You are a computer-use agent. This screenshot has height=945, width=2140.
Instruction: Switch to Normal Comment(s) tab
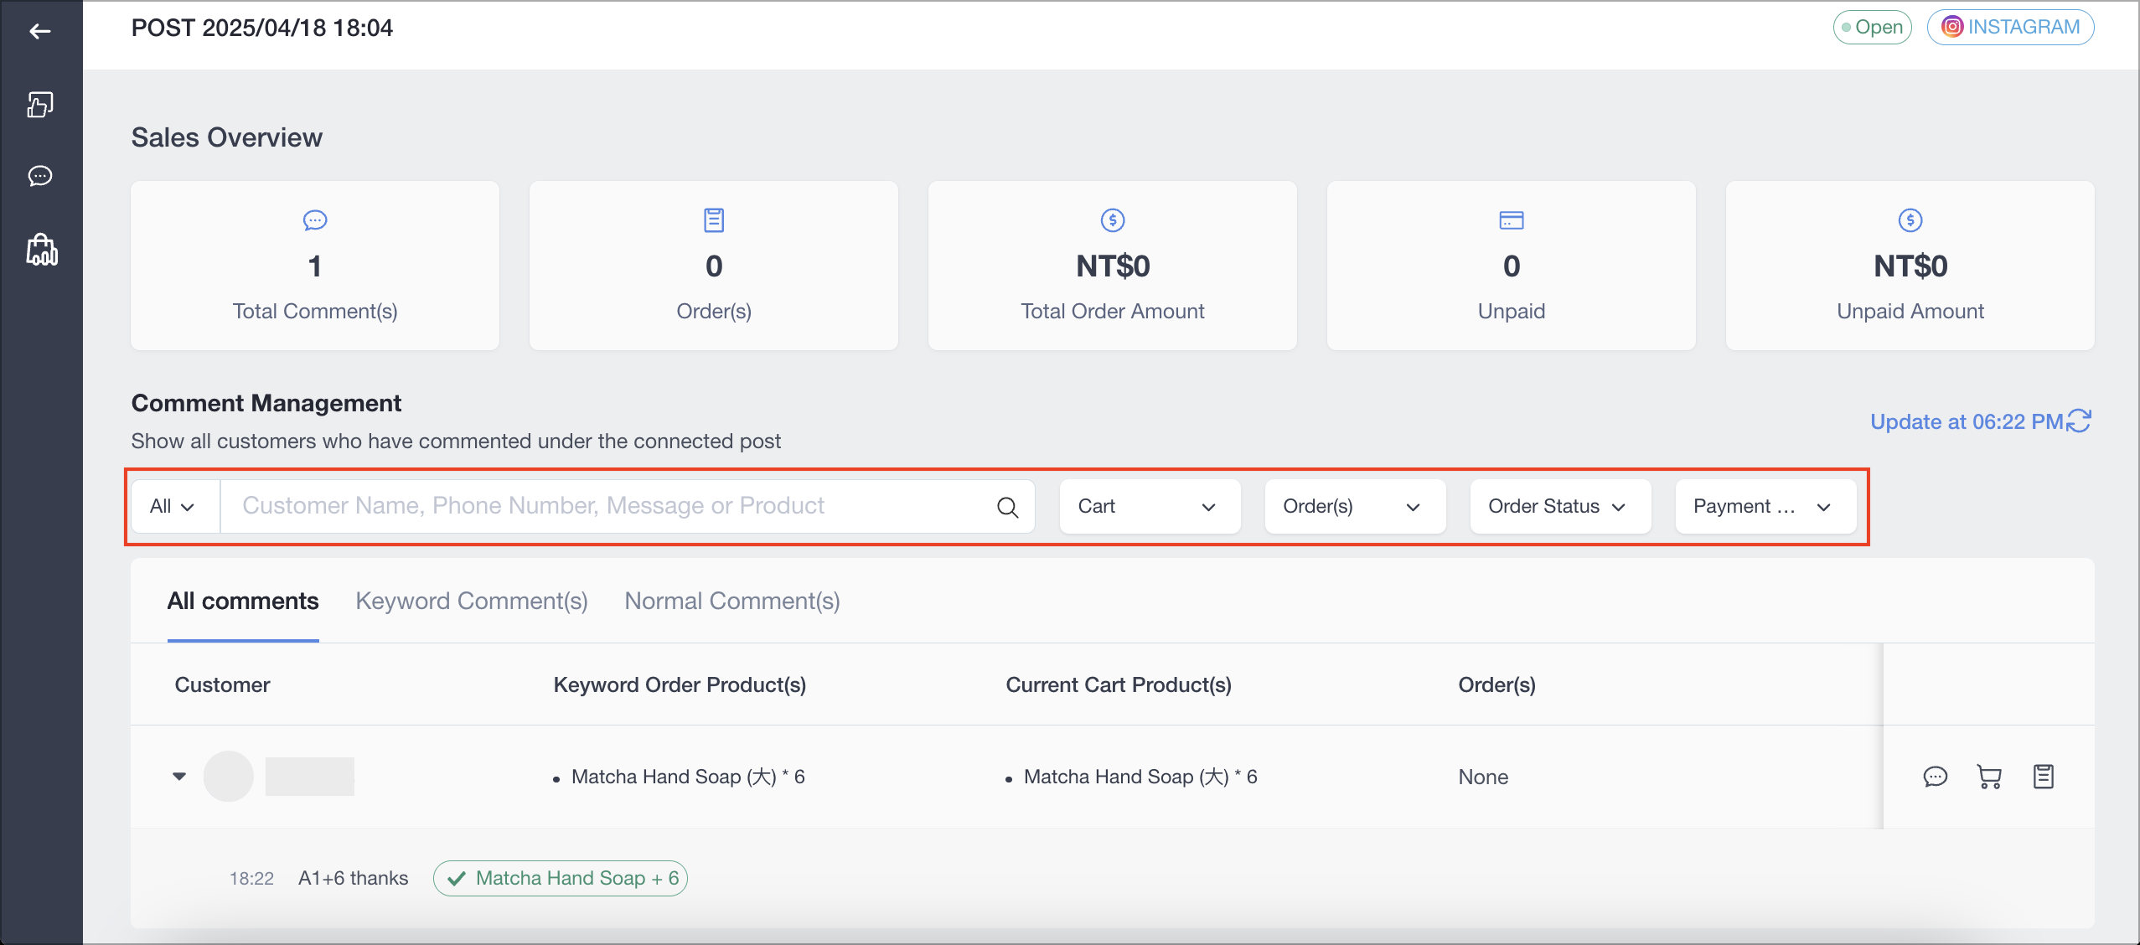732,601
